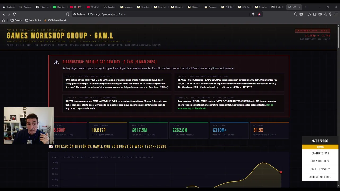Switch to the beyerdynamic Amazon tab
This screenshot has height=191, width=340.
click(x=126, y=7)
